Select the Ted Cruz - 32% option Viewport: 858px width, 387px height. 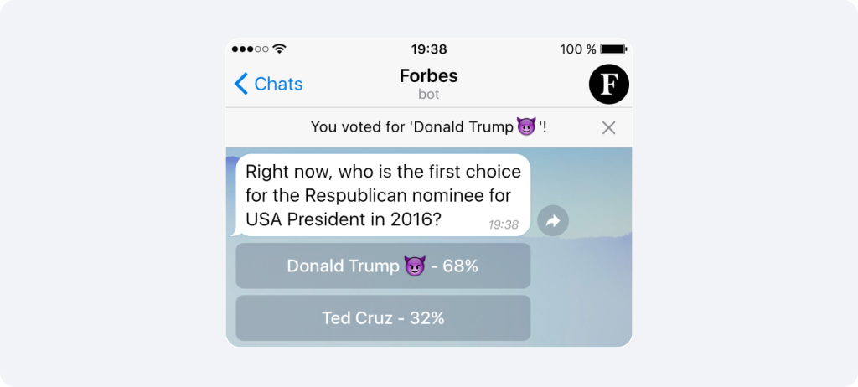[383, 318]
